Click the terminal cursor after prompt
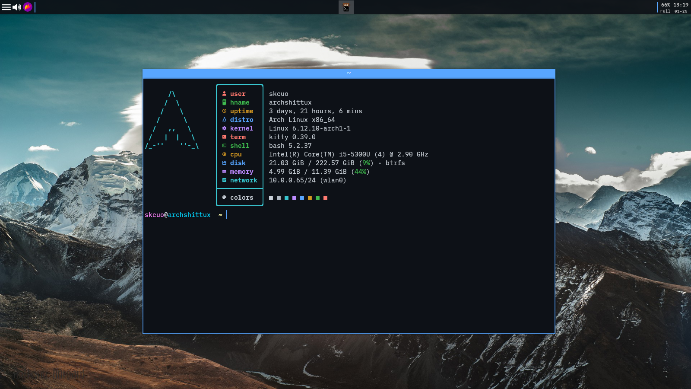 point(227,214)
